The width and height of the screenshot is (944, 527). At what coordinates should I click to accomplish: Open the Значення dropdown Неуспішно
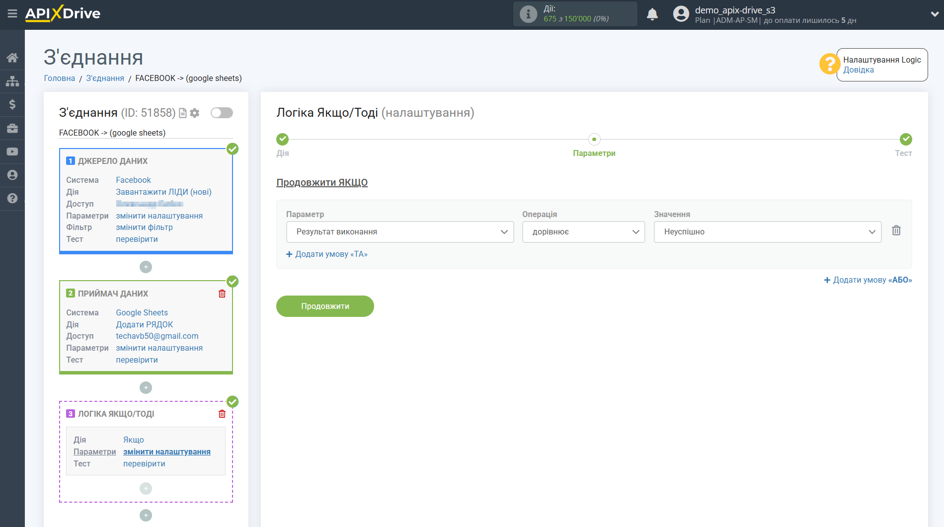click(768, 232)
